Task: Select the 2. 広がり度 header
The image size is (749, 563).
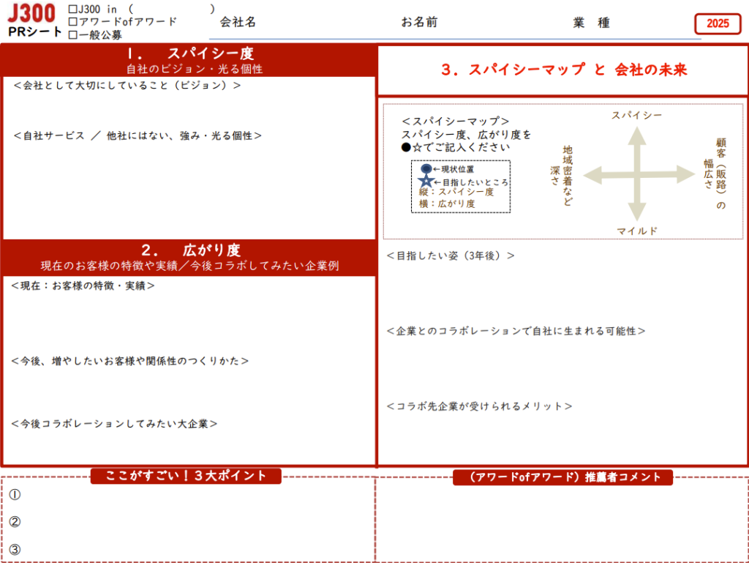Action: (x=191, y=250)
